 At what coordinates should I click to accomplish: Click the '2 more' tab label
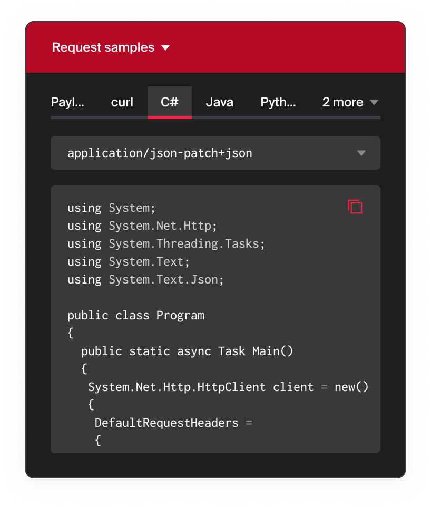pos(342,102)
